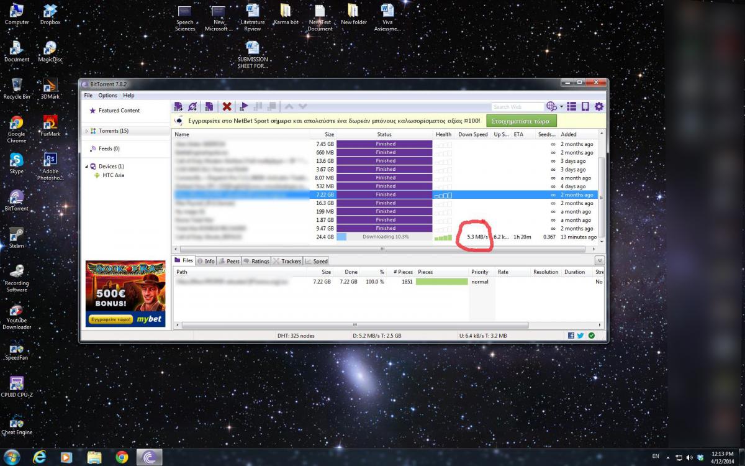The width and height of the screenshot is (745, 466).
Task: Click the remote device phone icon
Action: [x=585, y=107]
